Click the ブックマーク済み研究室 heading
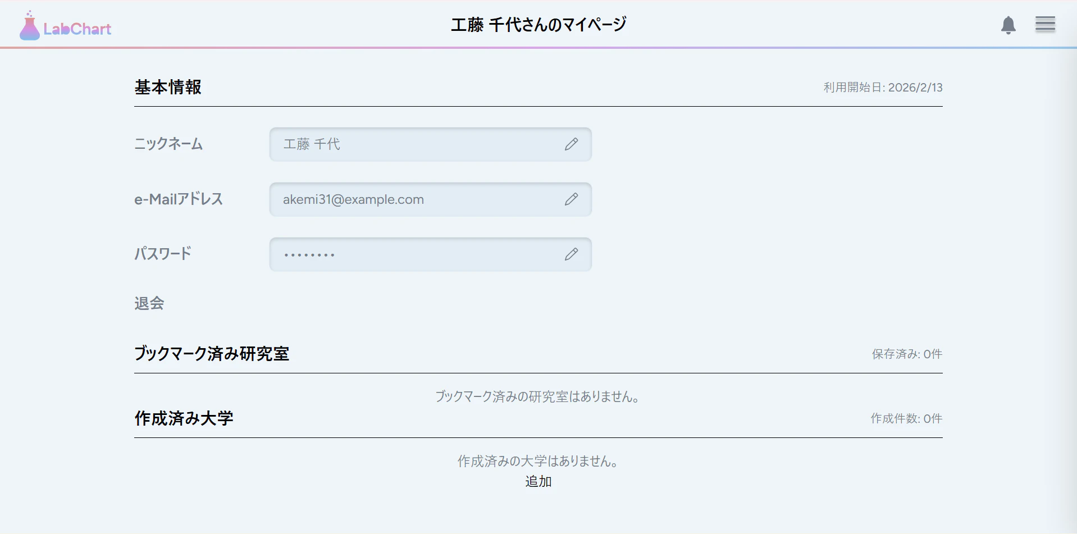The image size is (1077, 534). (x=212, y=354)
